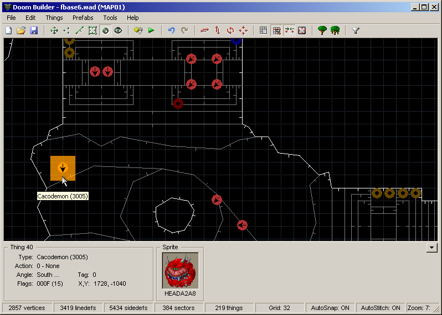Click the Doom Builder title bar icon

pos(8,7)
